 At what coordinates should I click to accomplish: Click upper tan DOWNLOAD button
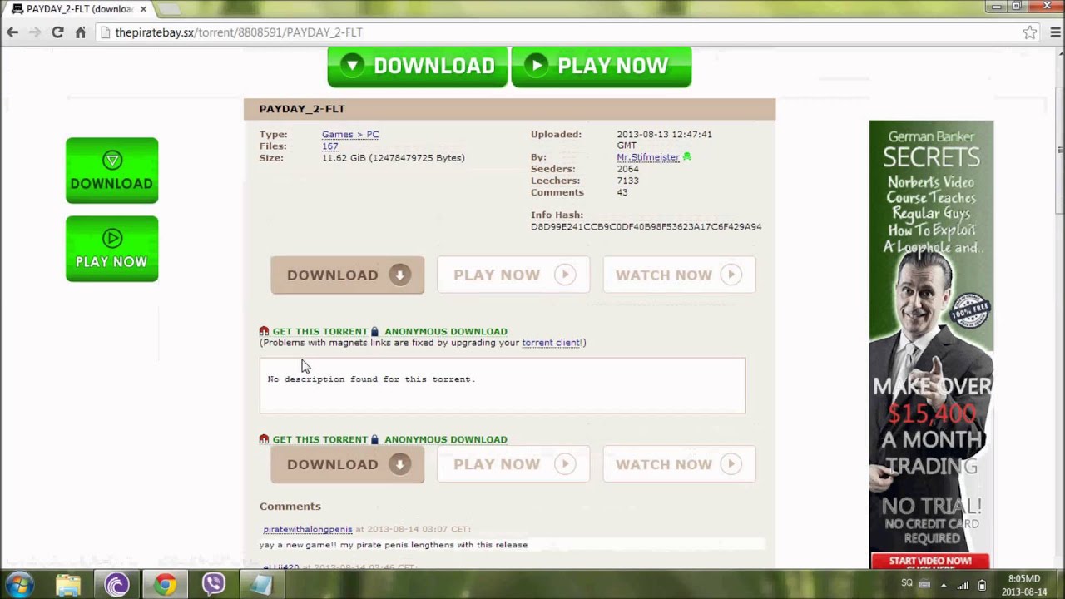coord(347,275)
